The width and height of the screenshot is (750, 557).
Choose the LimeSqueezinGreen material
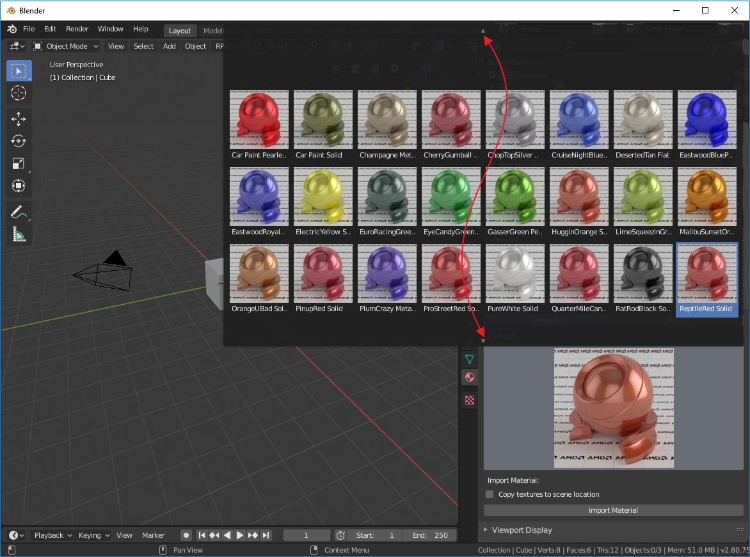pos(643,202)
